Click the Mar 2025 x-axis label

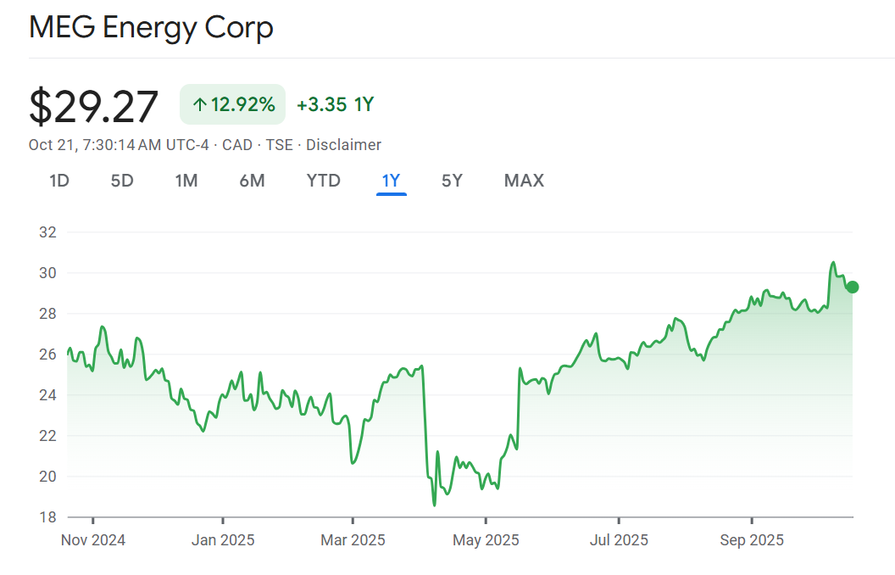point(353,540)
